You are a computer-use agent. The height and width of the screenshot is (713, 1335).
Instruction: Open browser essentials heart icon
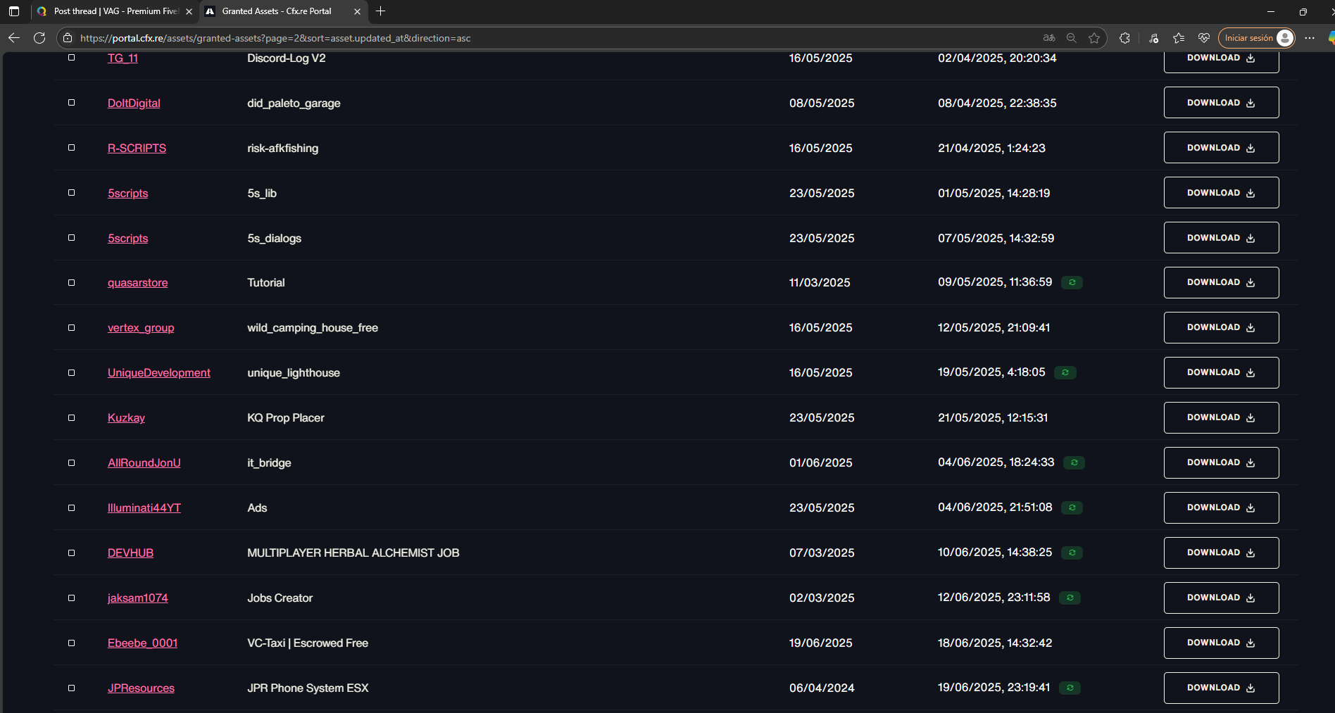point(1204,38)
